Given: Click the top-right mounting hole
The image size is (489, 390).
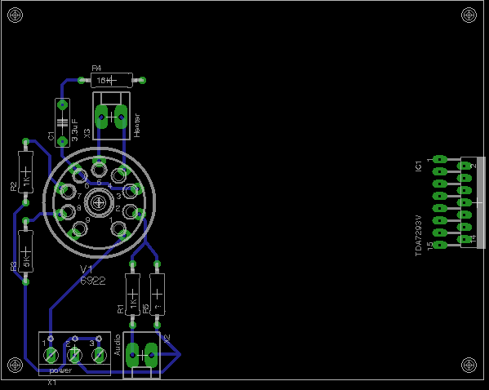Looking at the screenshot, I should [x=469, y=15].
